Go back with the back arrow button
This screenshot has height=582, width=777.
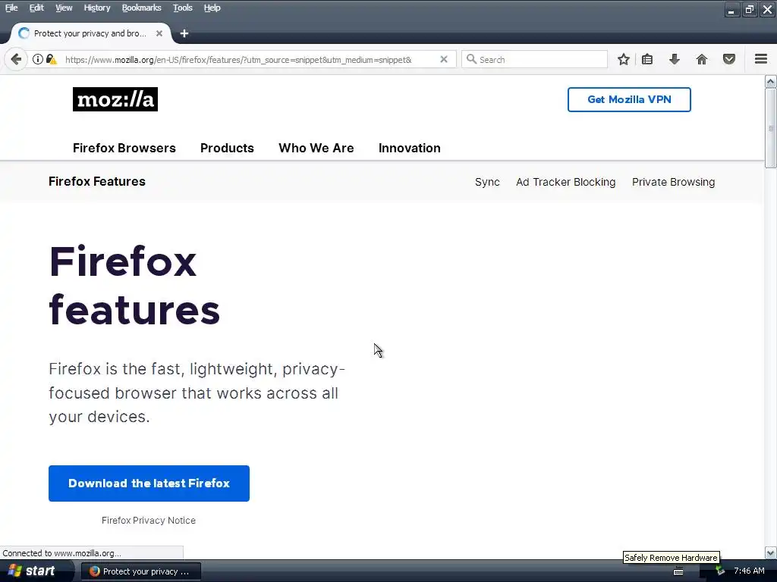click(16, 59)
